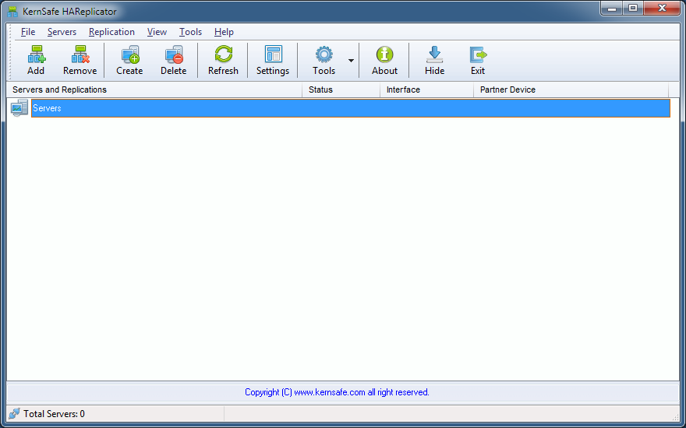The height and width of the screenshot is (428, 686).
Task: Open the Help menu
Action: pyautogui.click(x=224, y=32)
